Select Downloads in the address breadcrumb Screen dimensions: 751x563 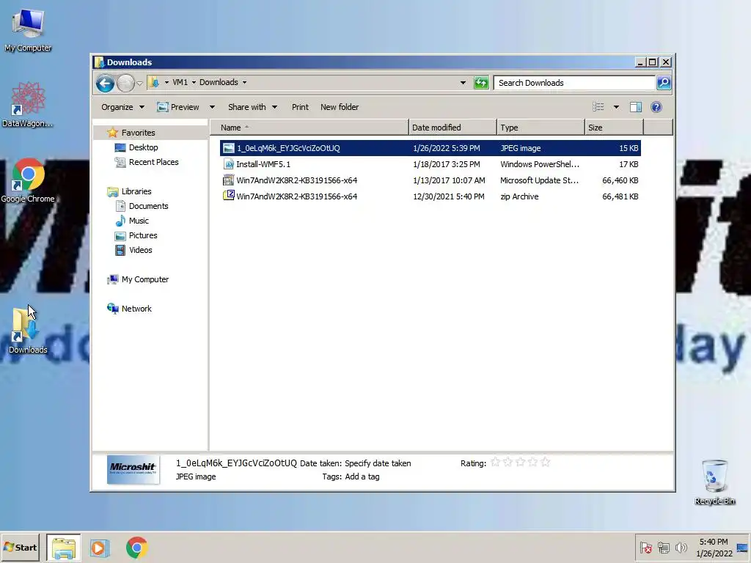[219, 82]
